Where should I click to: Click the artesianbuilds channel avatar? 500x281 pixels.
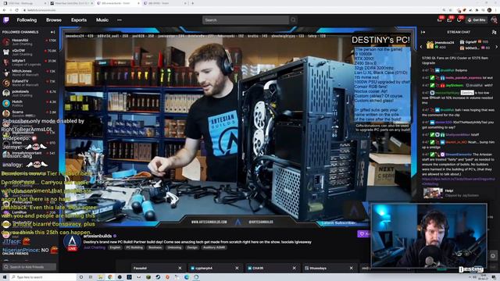pos(72,243)
